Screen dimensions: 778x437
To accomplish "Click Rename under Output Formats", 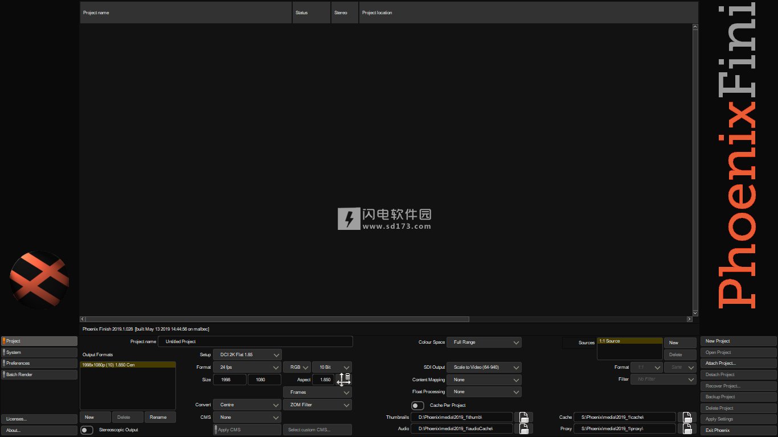I will pos(160,417).
